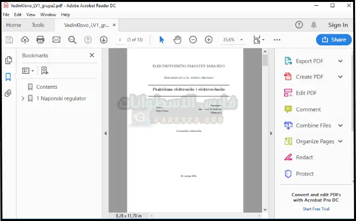Click the Send file by email icon
The height and width of the screenshot is (221, 356).
click(56, 40)
